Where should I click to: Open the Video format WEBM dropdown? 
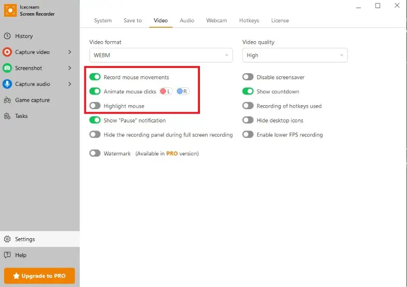click(161, 55)
